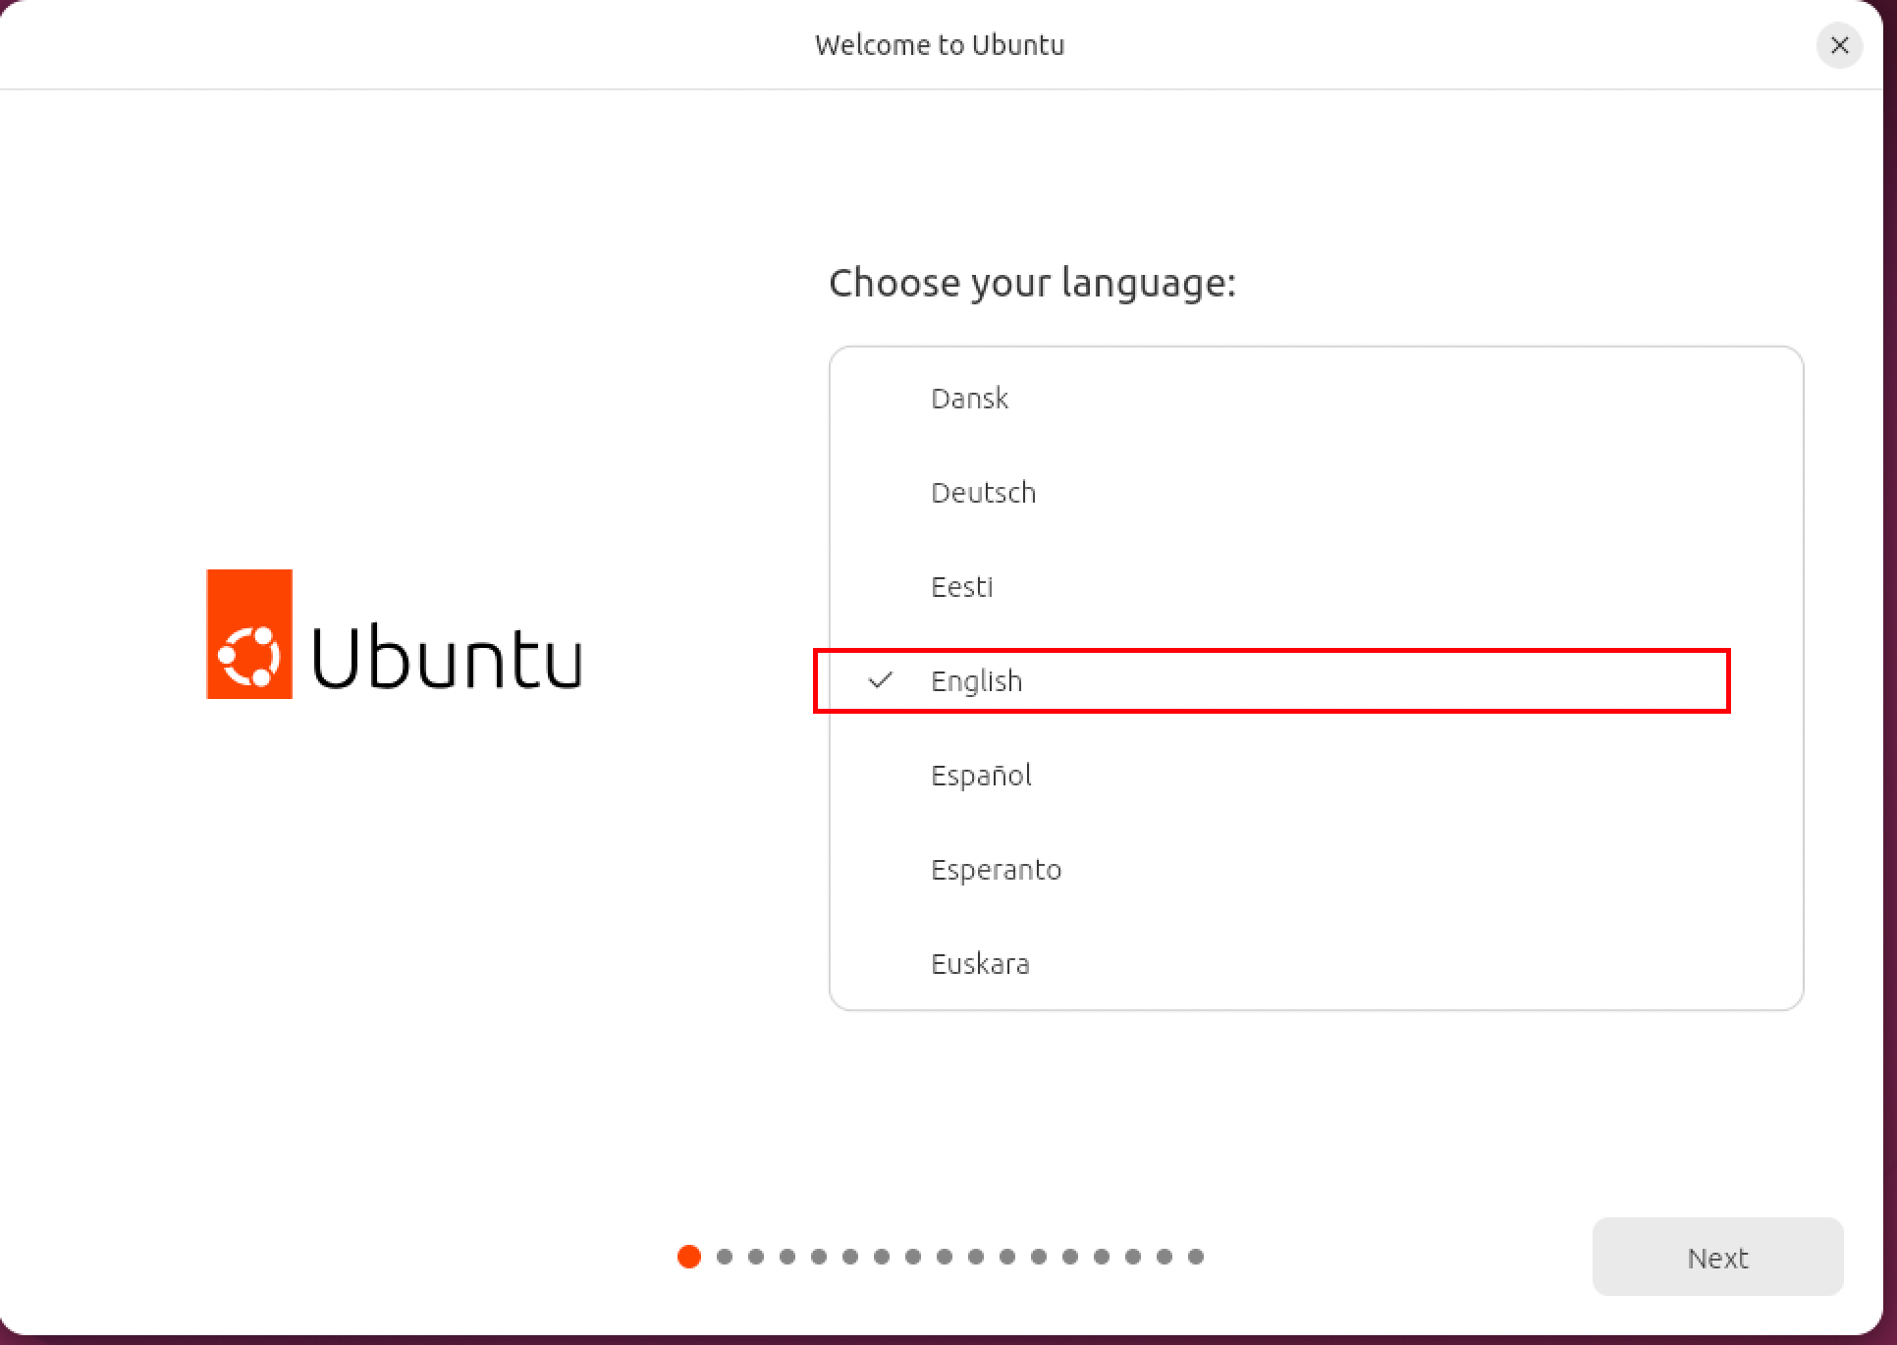Screen dimensions: 1897x1345
Task: Click the checkmark next to English
Action: coord(881,679)
